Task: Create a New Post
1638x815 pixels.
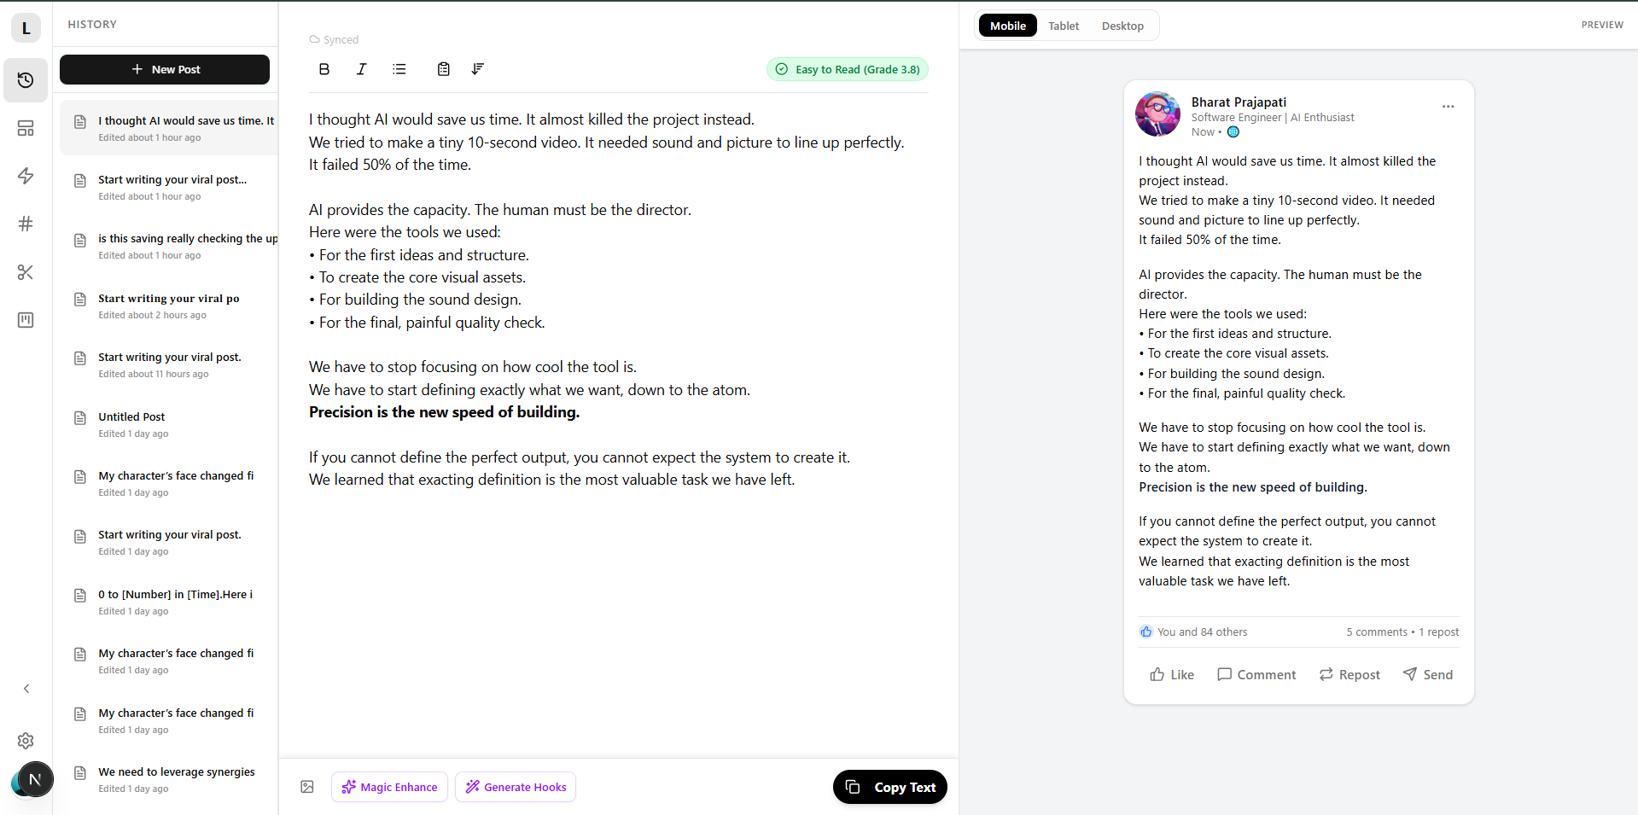Action: pos(165,69)
